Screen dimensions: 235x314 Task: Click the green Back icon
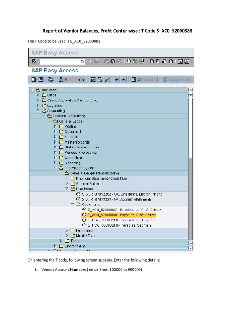(106, 61)
